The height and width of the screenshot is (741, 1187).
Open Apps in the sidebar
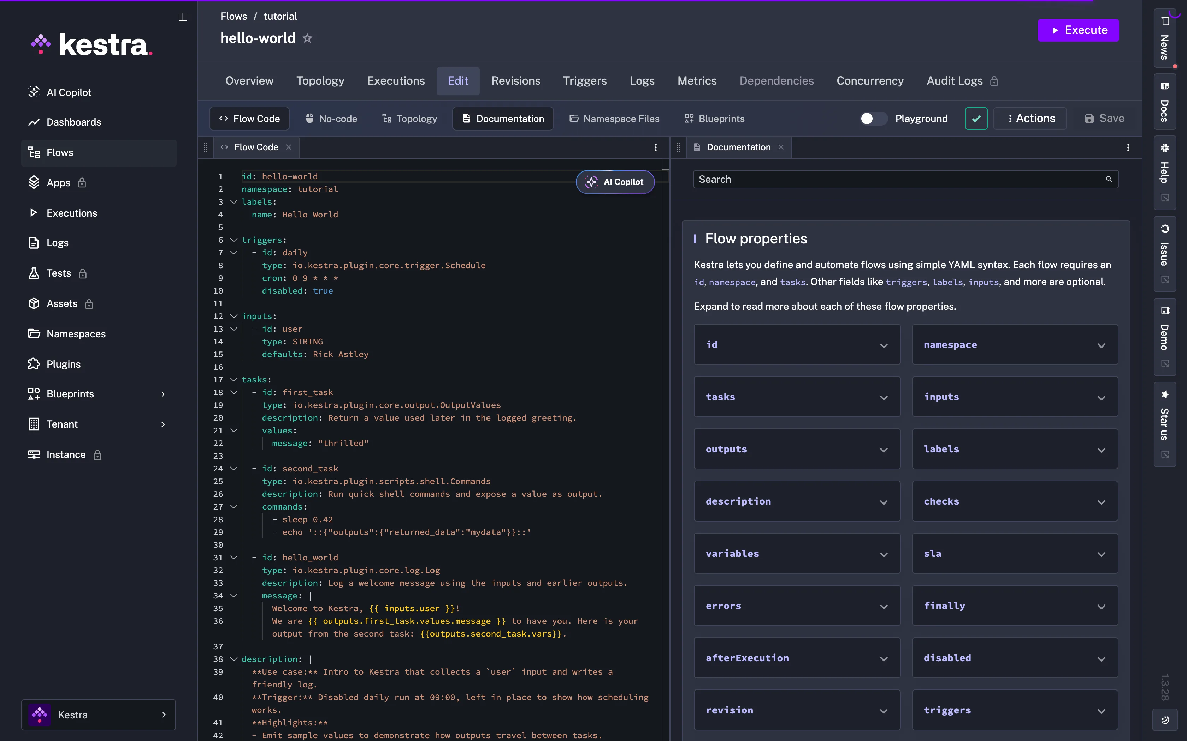pyautogui.click(x=99, y=183)
